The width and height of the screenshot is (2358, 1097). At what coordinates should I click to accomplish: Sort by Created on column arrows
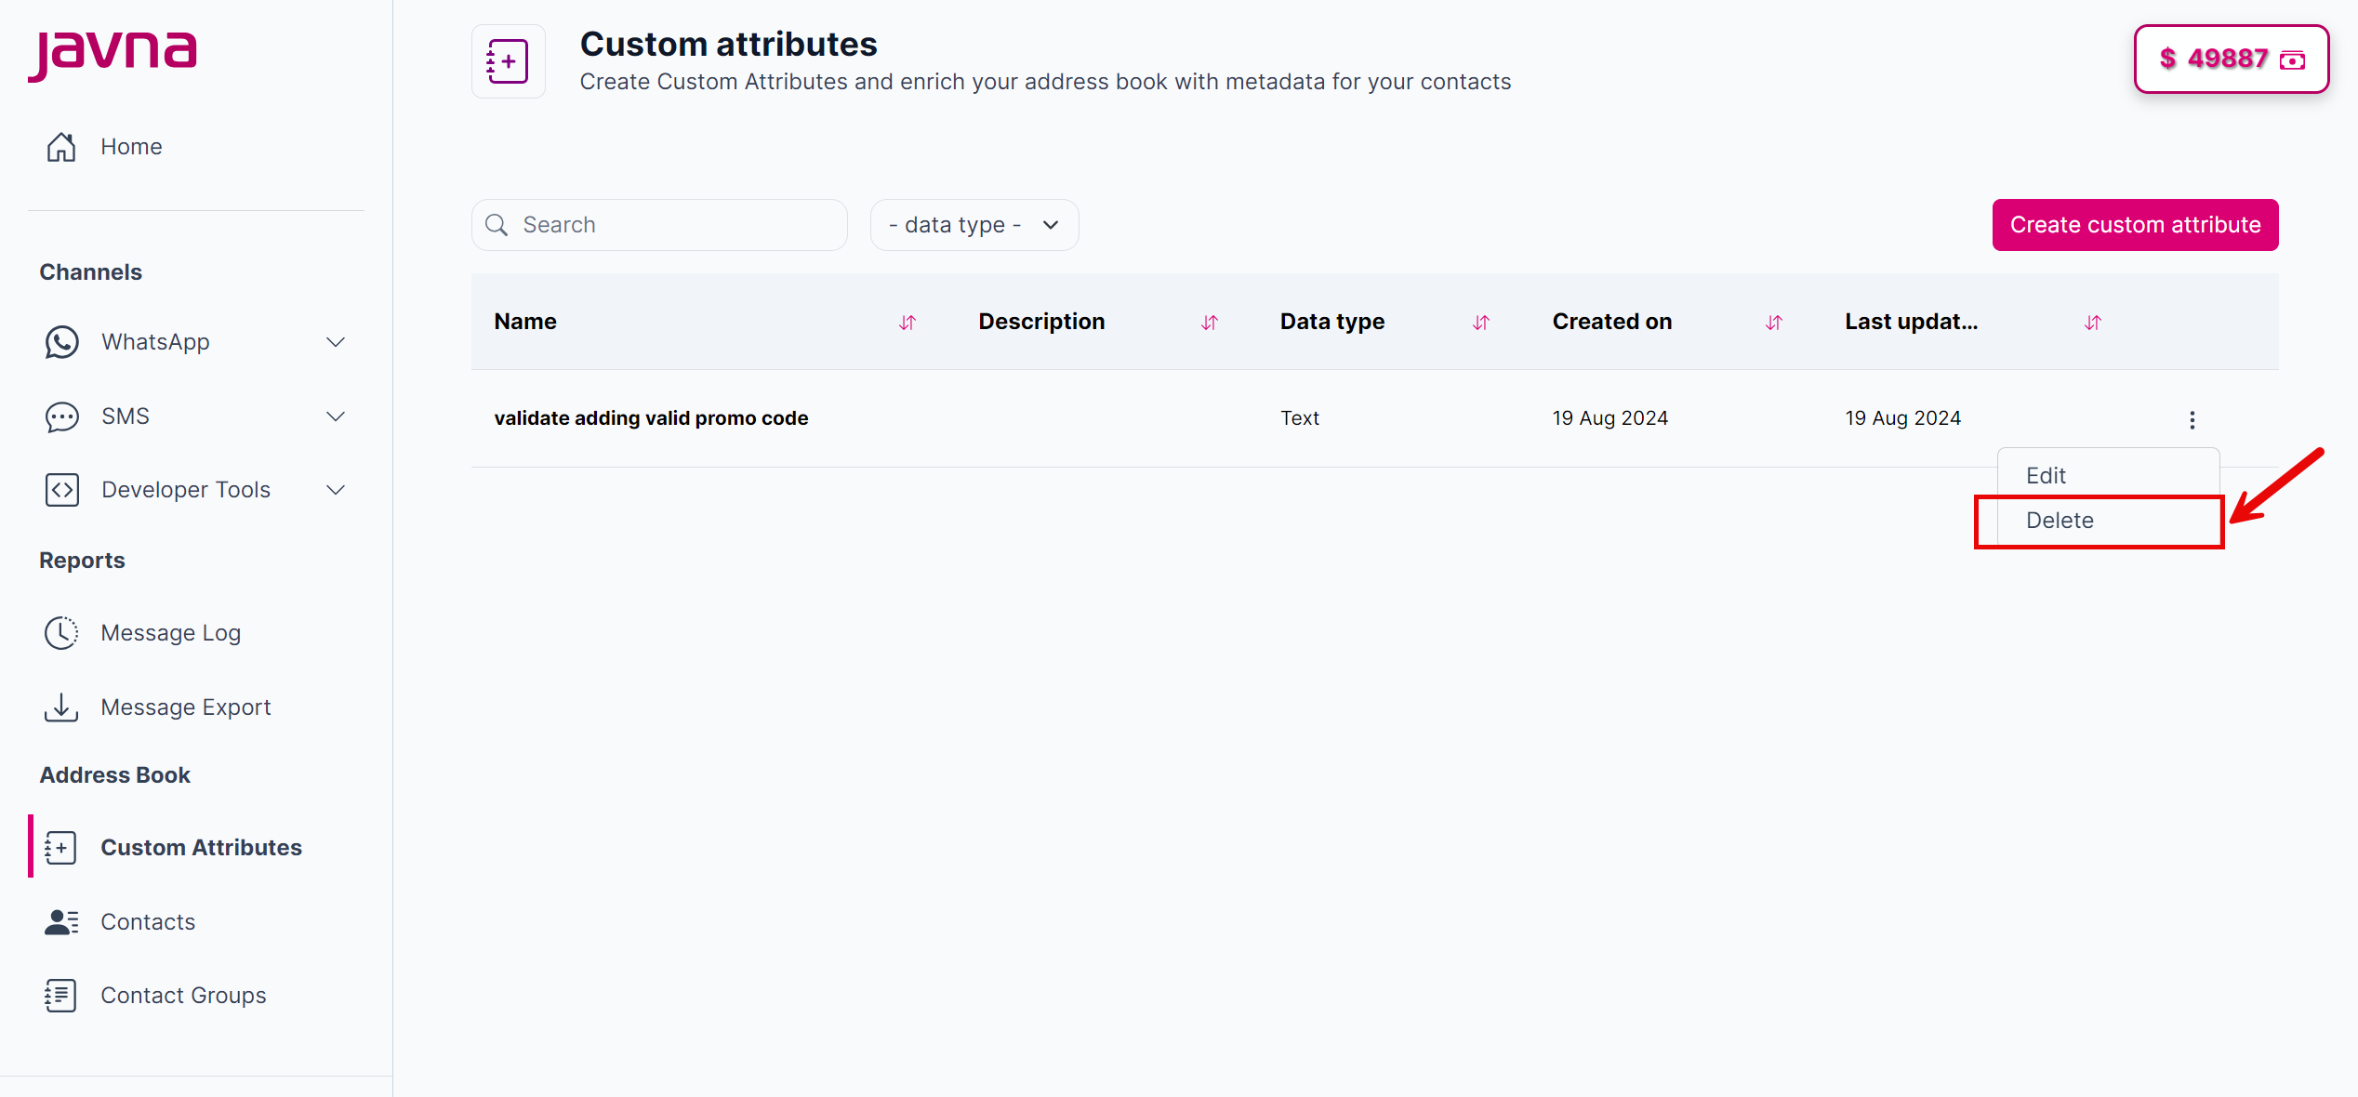point(1773,323)
